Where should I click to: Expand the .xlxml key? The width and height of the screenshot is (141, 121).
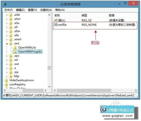7,39
